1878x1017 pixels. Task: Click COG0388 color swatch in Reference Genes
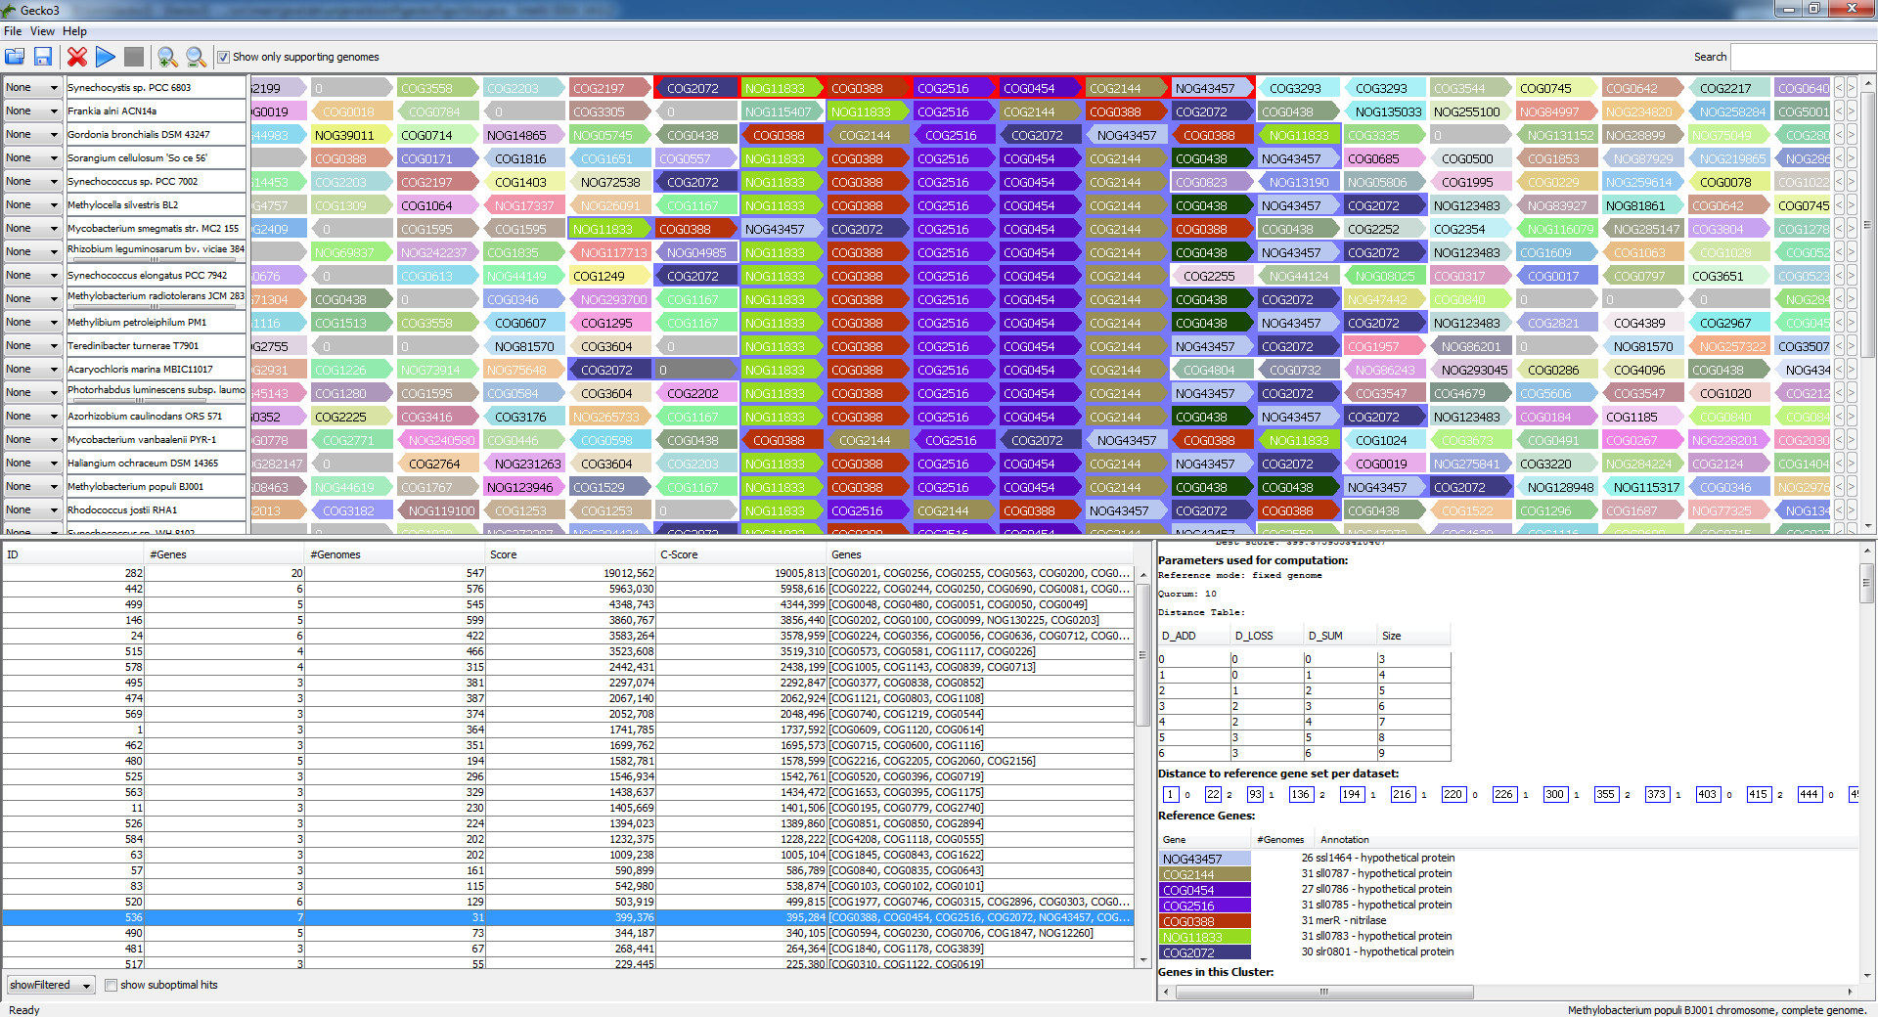click(1205, 921)
